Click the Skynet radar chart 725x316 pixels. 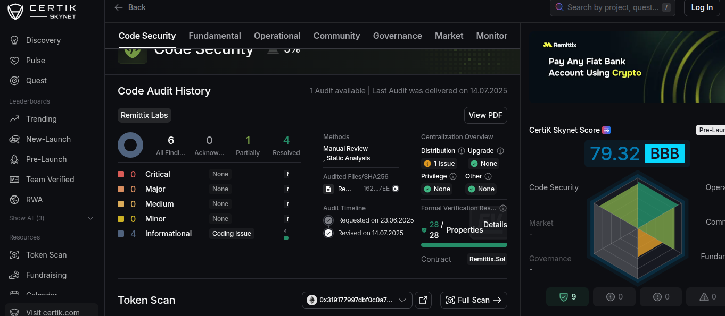click(x=637, y=229)
